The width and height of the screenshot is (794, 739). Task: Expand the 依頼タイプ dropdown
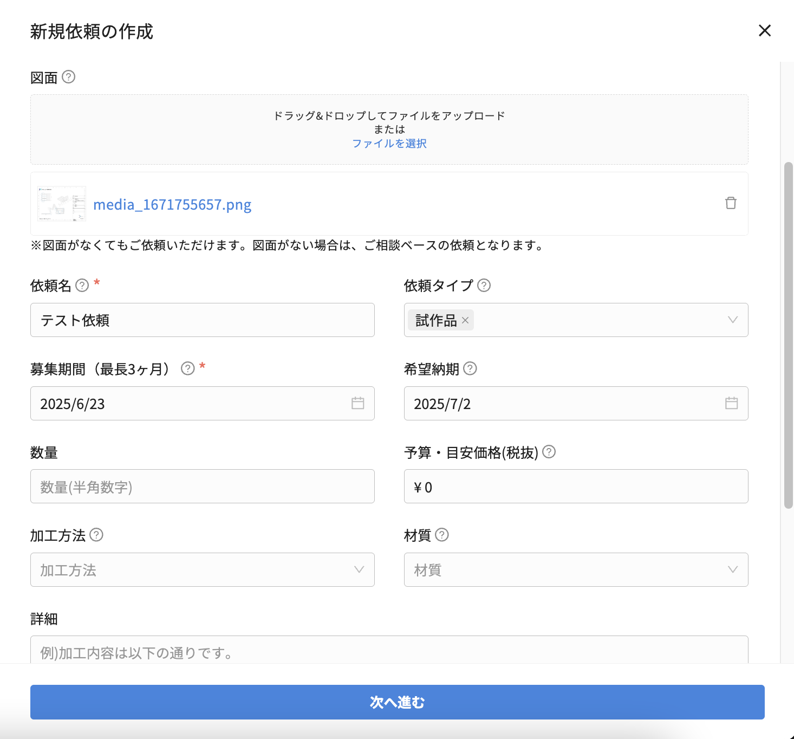(x=732, y=320)
